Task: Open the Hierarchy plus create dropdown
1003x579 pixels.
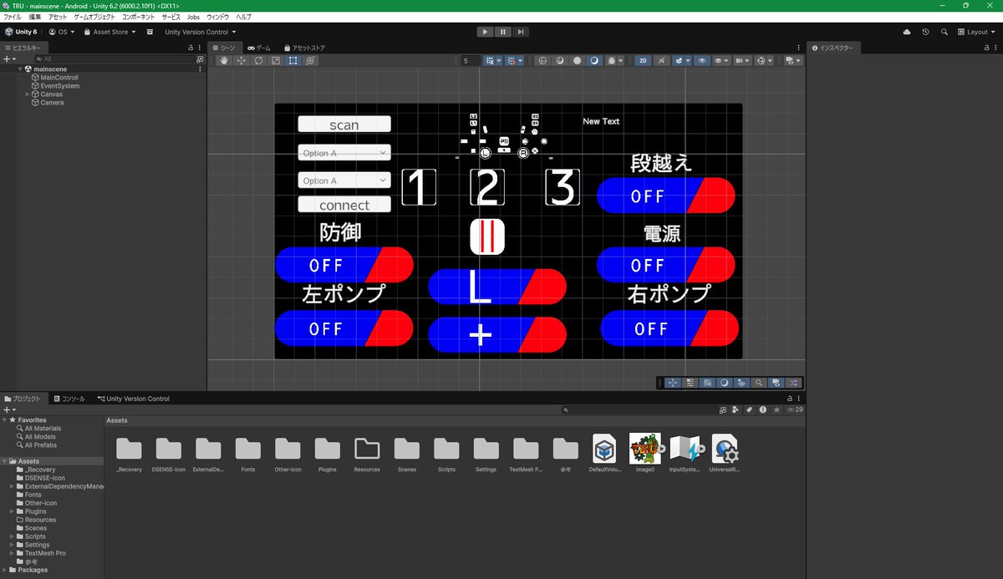Action: click(x=9, y=59)
